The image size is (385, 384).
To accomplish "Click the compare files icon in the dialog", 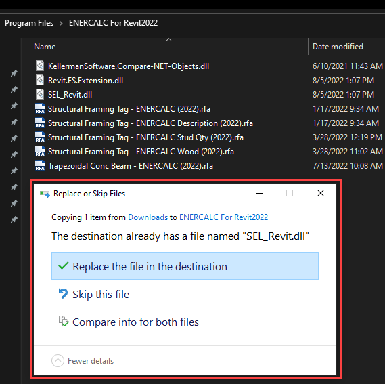I will (x=64, y=321).
